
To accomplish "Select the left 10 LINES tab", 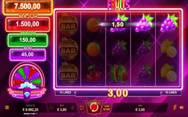I will pyautogui.click(x=65, y=92).
